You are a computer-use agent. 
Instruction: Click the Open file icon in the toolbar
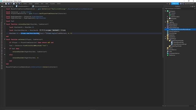[9, 4]
